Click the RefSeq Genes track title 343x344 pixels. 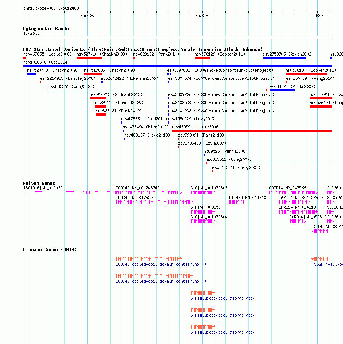click(39, 183)
